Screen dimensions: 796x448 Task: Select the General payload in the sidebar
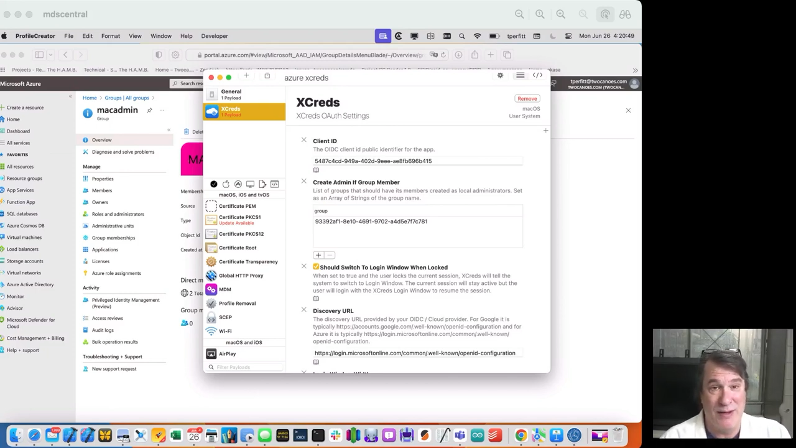[231, 93]
